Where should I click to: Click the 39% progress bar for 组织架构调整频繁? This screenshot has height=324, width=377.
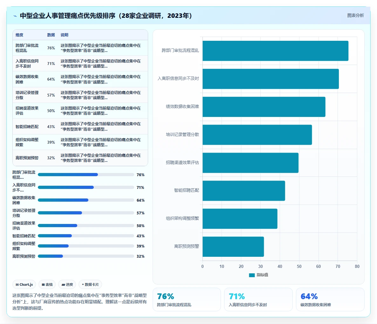(x=86, y=246)
